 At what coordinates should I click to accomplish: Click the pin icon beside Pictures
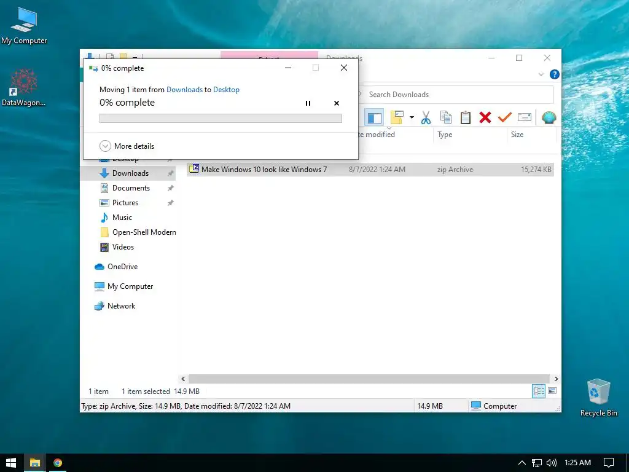pos(171,203)
